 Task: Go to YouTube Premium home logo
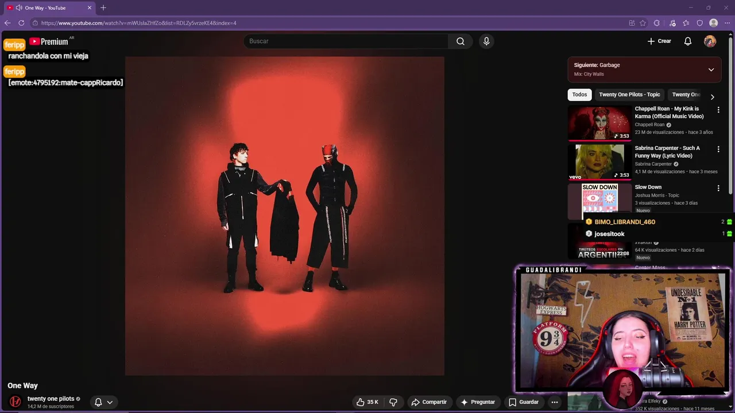(49, 41)
